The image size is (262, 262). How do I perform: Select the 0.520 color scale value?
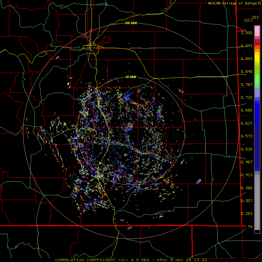247,149
